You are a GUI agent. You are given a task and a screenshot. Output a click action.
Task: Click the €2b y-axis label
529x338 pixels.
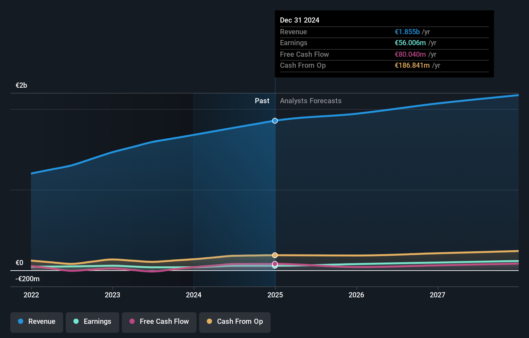click(21, 85)
